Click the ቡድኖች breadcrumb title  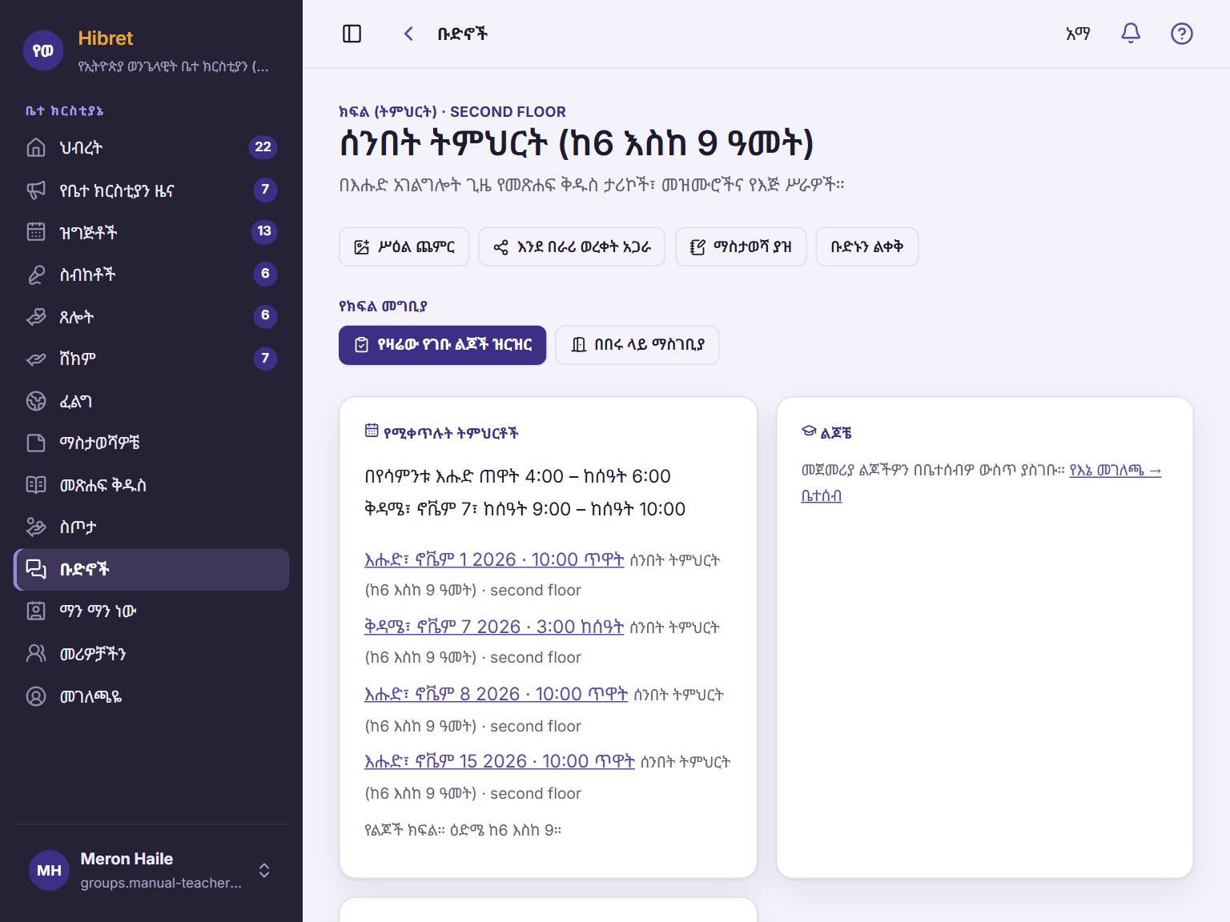point(462,34)
